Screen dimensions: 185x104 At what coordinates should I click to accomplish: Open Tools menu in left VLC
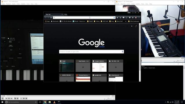point(28,4)
